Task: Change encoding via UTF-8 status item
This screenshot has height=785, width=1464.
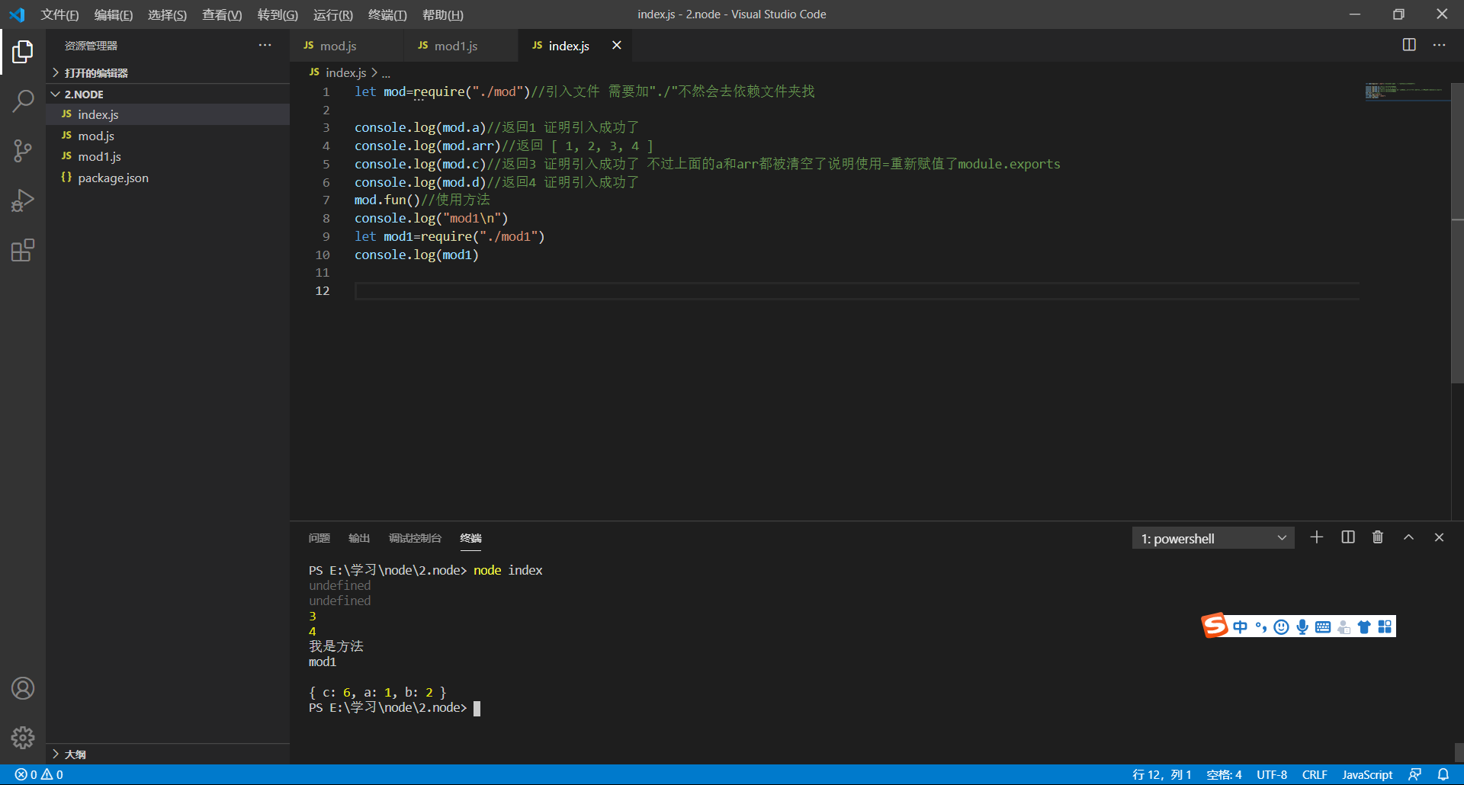Action: coord(1272,774)
